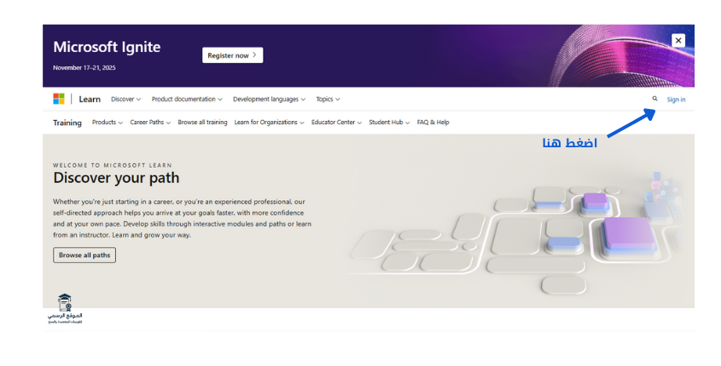The width and height of the screenshot is (721, 366).
Task: Click the WELCOME TO MICROSOFT LEARN text
Action: pos(112,165)
